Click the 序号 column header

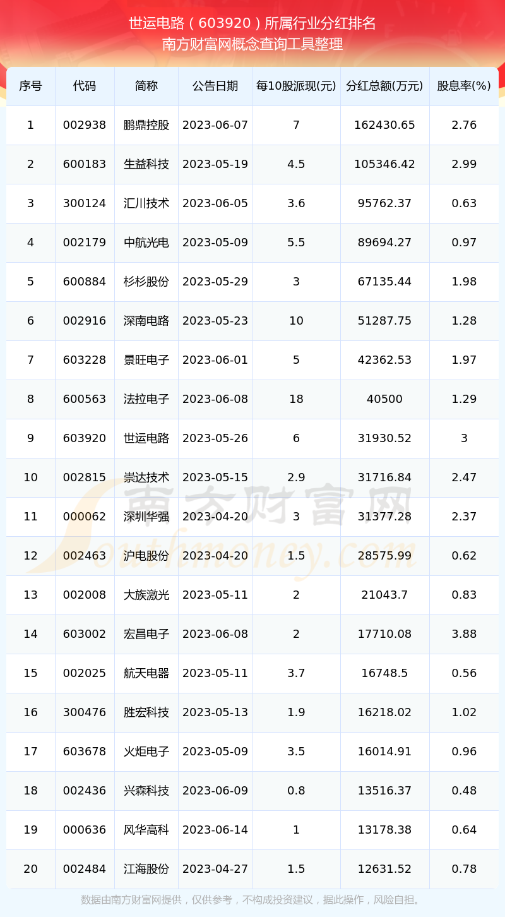30,86
